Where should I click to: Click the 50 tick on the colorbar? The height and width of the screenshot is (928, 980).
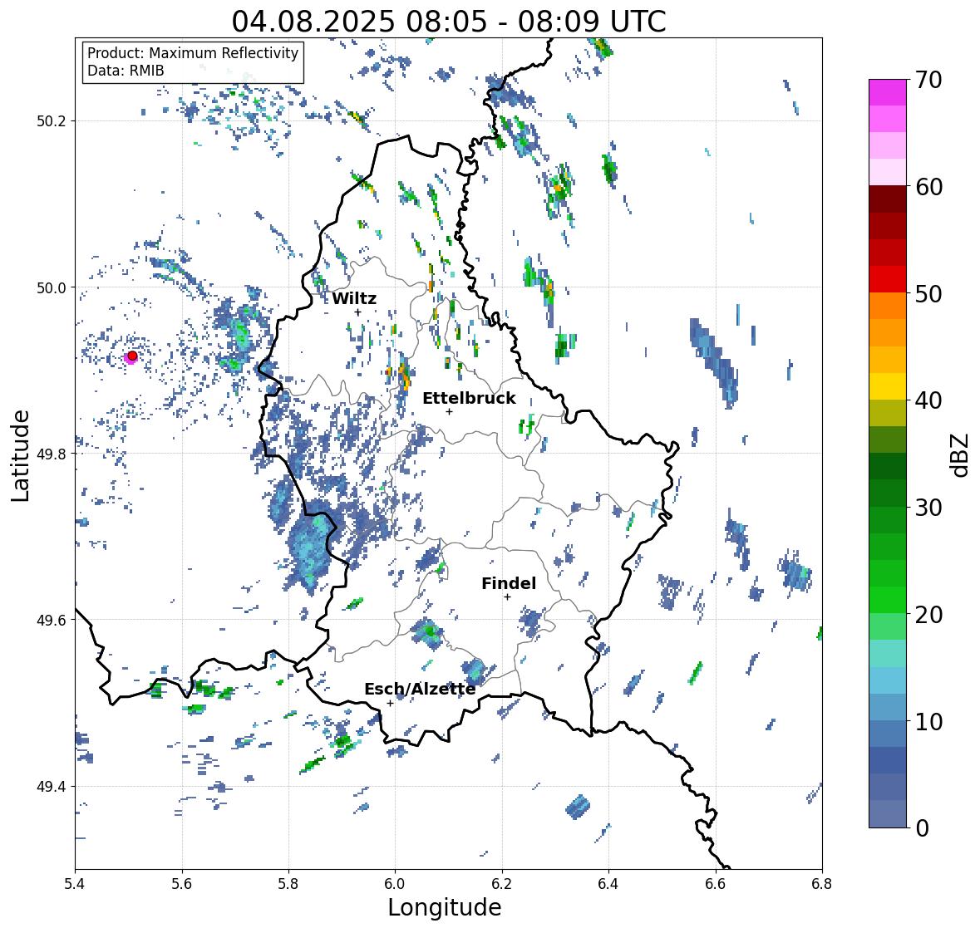[928, 293]
